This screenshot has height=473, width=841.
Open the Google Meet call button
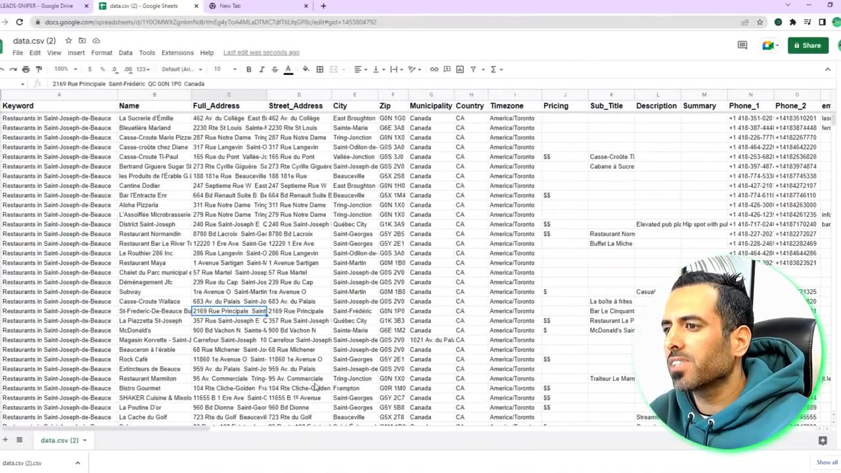pyautogui.click(x=769, y=45)
